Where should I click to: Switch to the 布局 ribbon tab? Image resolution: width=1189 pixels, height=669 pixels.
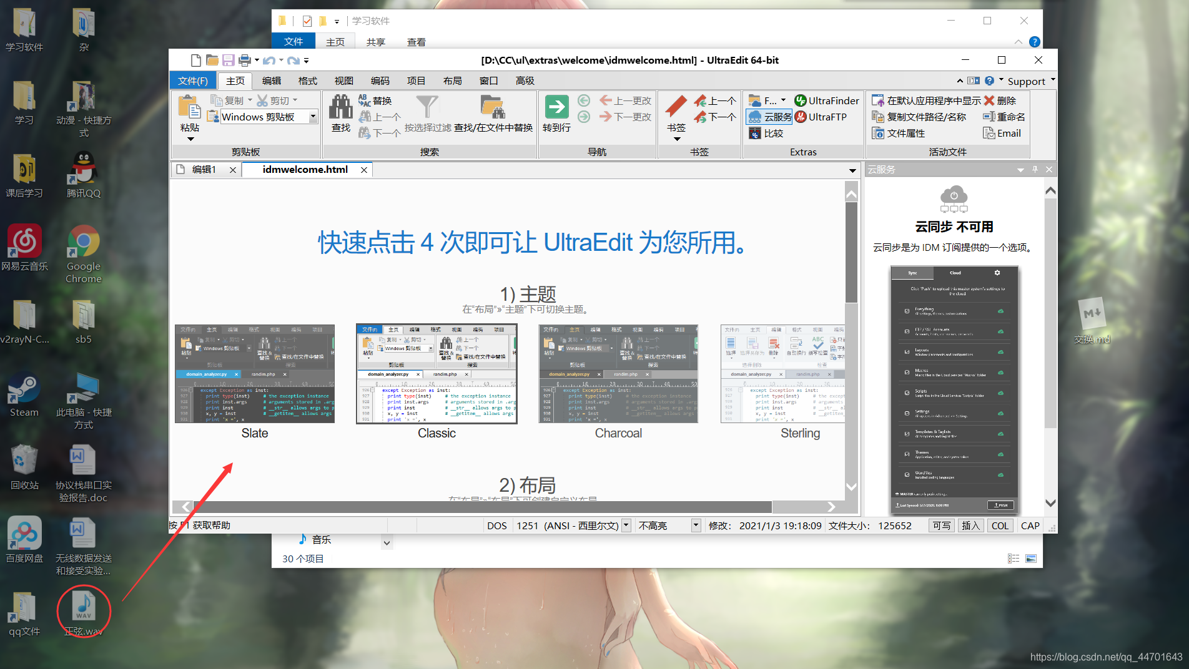pos(453,81)
